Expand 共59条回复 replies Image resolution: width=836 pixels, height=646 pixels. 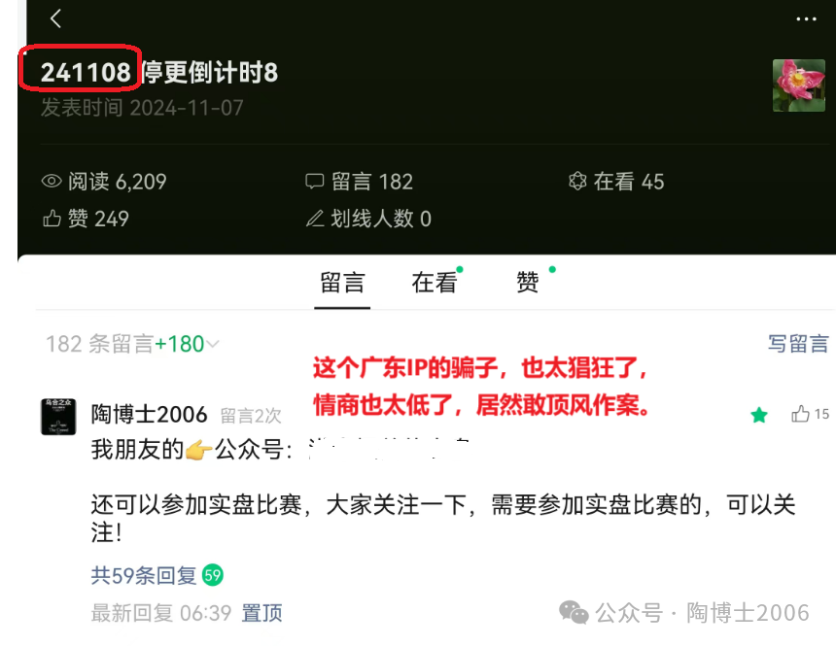tap(144, 576)
